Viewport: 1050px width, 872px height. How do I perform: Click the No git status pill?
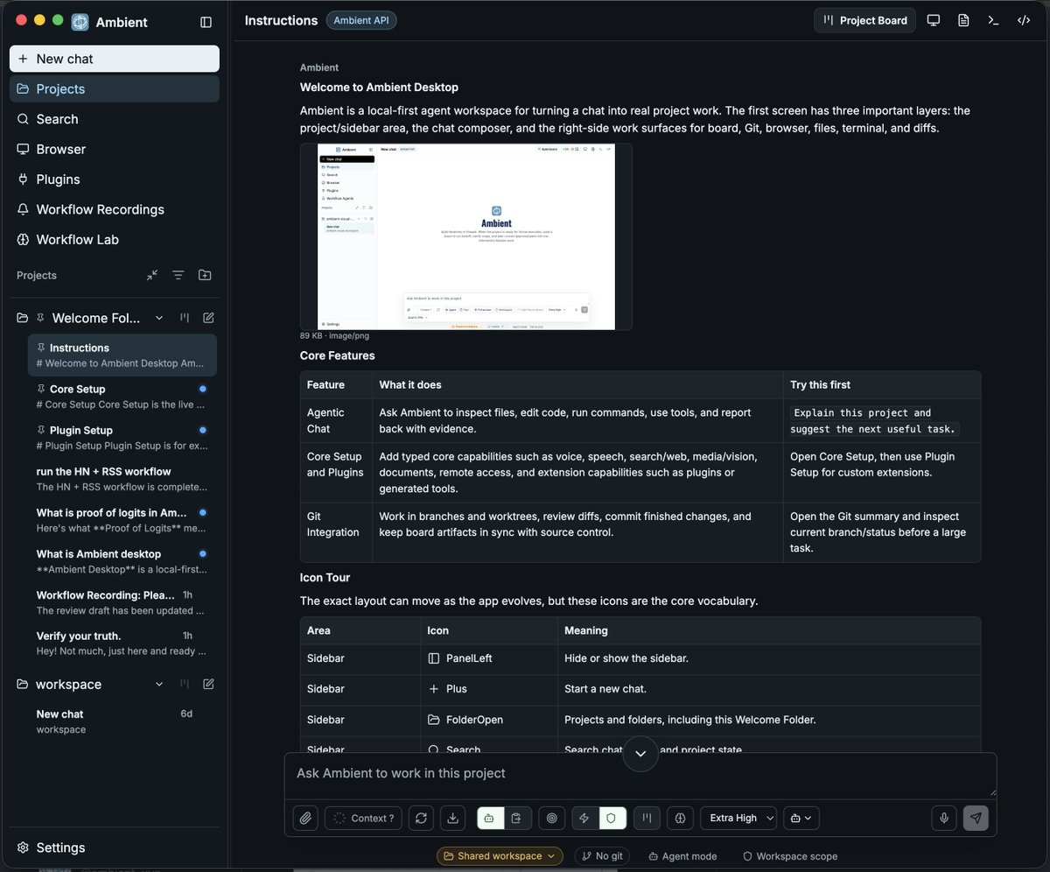pos(602,855)
